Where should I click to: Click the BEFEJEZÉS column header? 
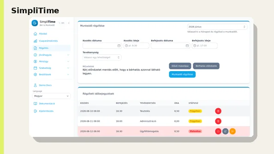click(122, 103)
